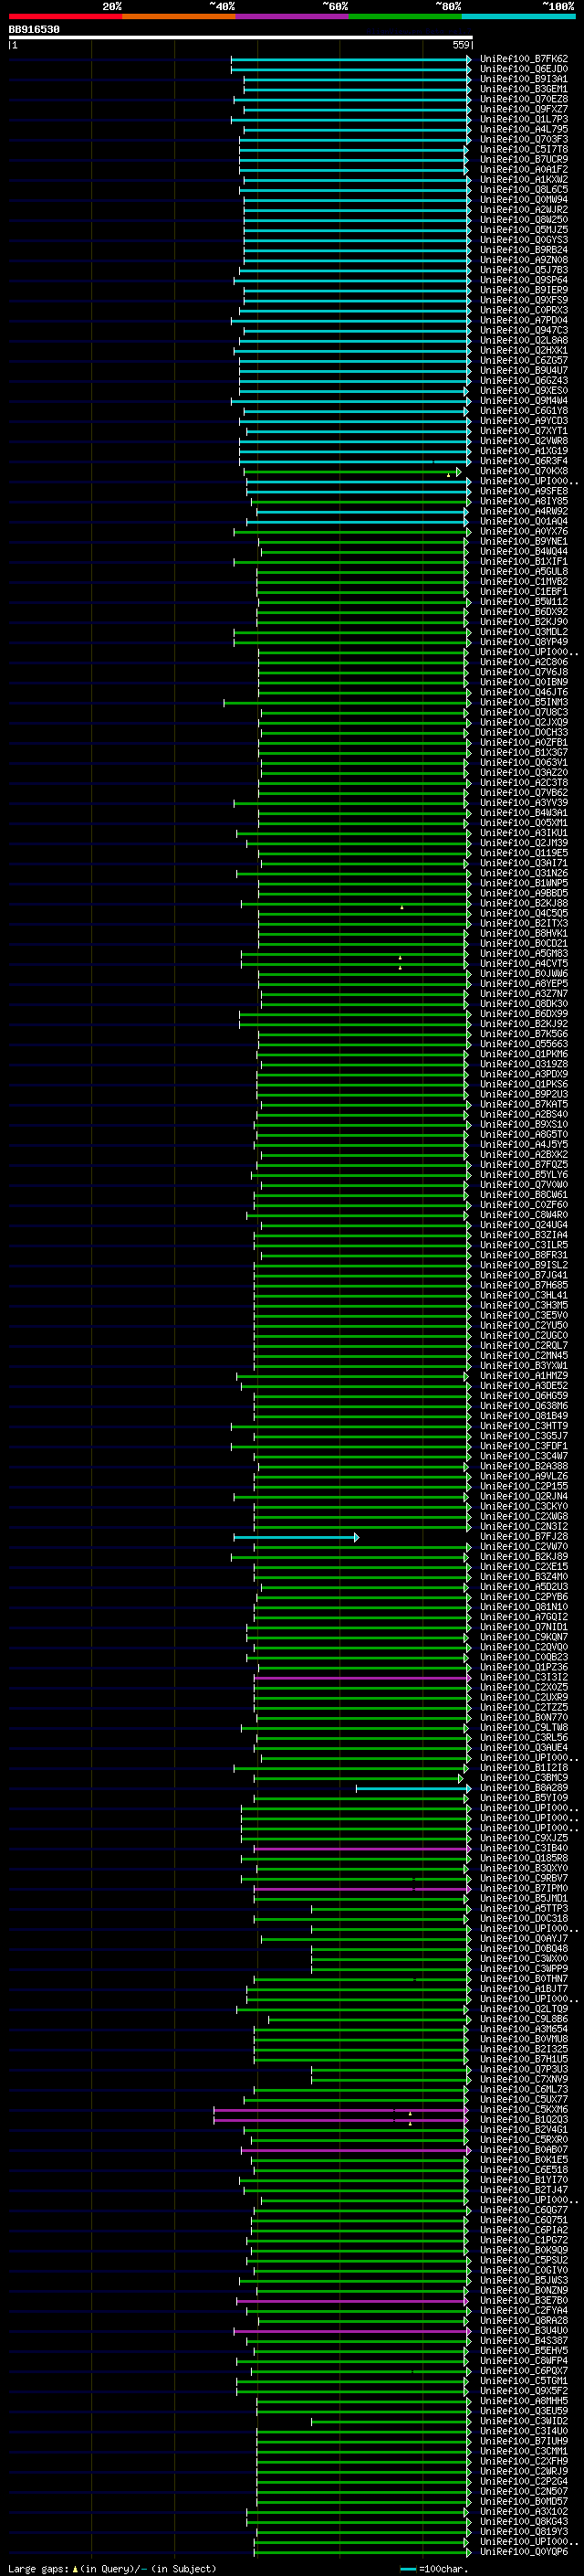
Task: Select hit label UniRef100_C9LTW8
Action: tap(524, 1728)
